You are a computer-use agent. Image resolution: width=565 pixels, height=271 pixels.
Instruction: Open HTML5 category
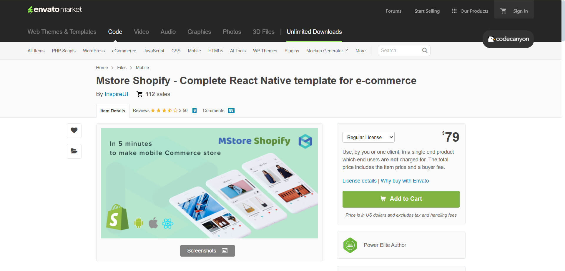pyautogui.click(x=215, y=51)
